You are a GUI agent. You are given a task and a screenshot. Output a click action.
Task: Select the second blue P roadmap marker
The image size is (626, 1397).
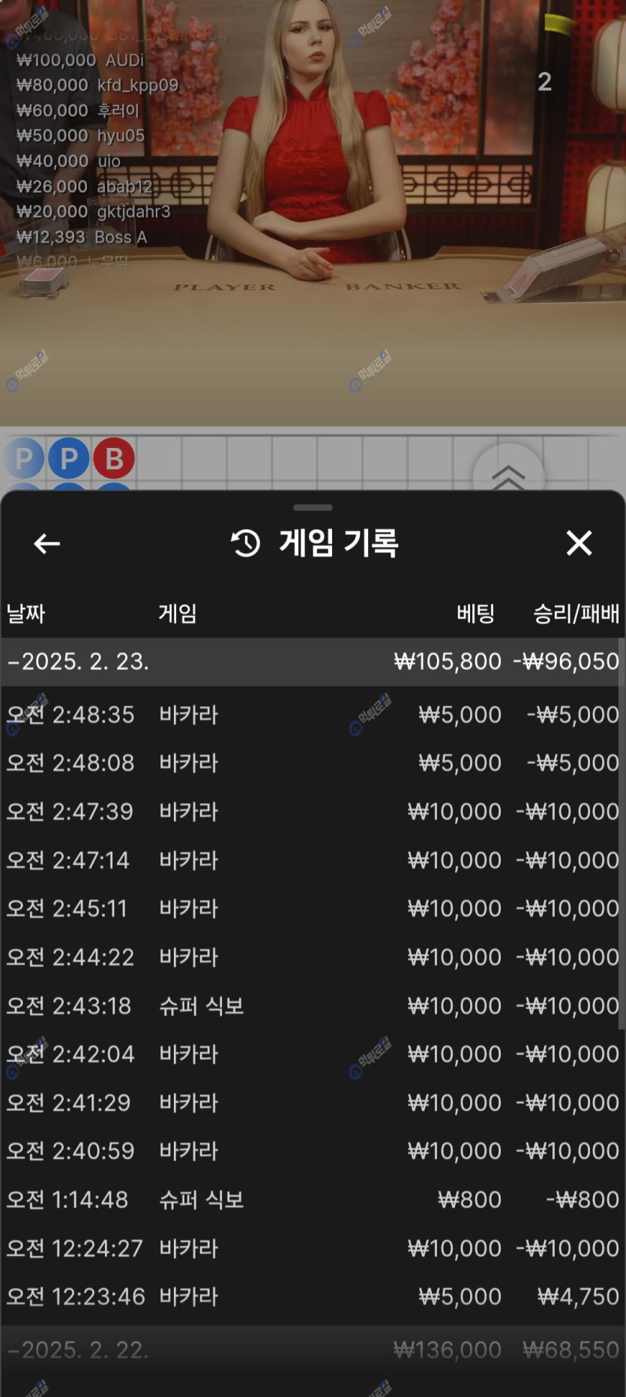[x=69, y=458]
